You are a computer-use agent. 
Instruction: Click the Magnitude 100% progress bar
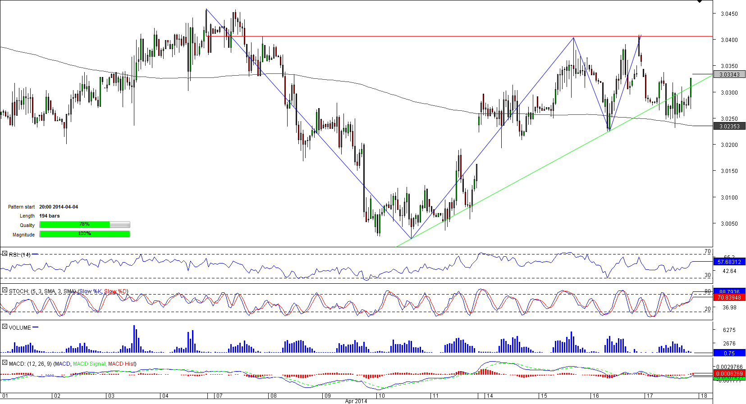[85, 234]
